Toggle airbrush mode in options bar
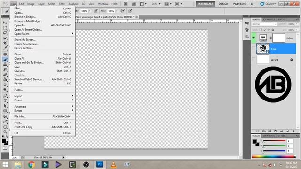Image resolution: width=301 pixels, height=169 pixels. (x=123, y=11)
